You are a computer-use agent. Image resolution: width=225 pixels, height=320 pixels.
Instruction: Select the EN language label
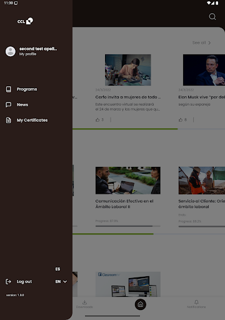tap(58, 282)
